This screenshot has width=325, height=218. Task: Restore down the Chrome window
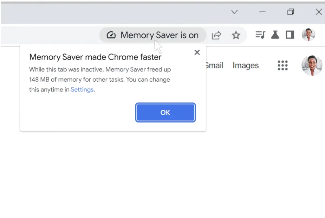pyautogui.click(x=291, y=12)
